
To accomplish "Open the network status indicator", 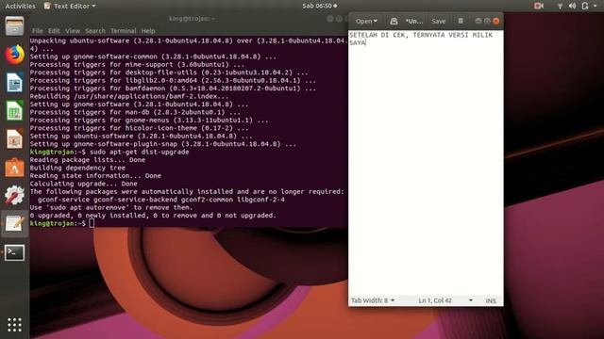I will tap(560, 6).
